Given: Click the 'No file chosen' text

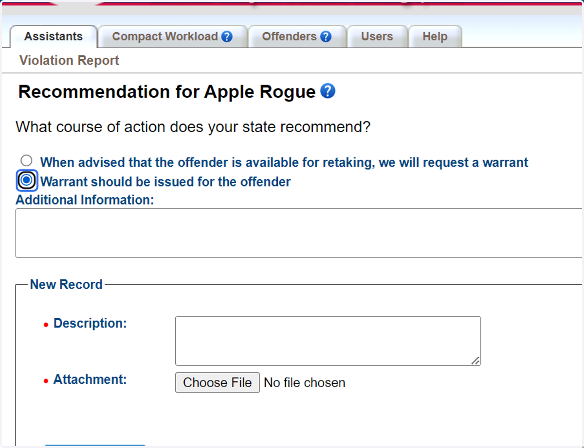Looking at the screenshot, I should point(305,383).
